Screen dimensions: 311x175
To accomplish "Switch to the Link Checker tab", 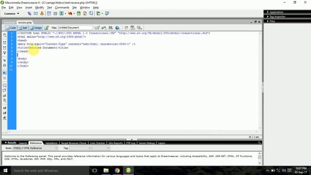I will click(x=97, y=143).
